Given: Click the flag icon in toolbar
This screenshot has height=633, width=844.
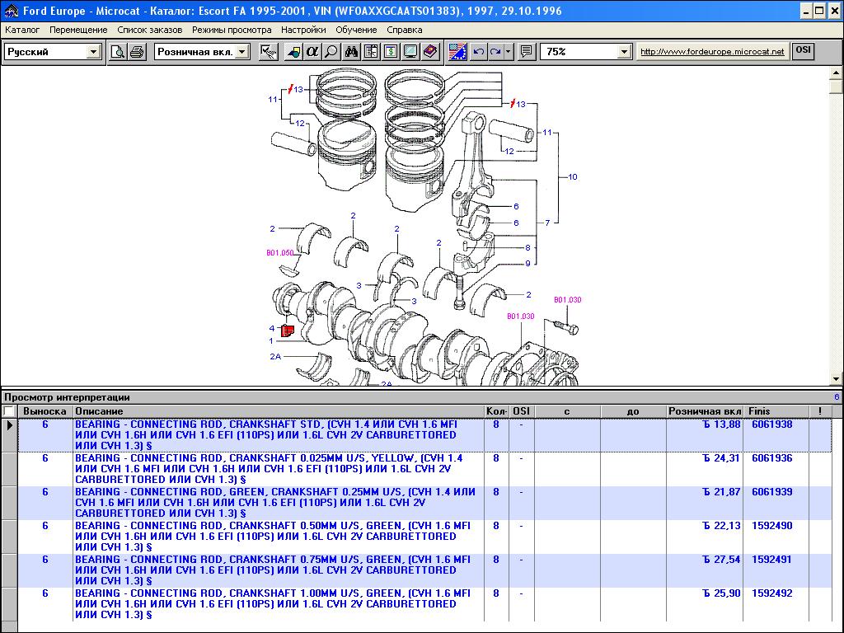Looking at the screenshot, I should pos(457,52).
